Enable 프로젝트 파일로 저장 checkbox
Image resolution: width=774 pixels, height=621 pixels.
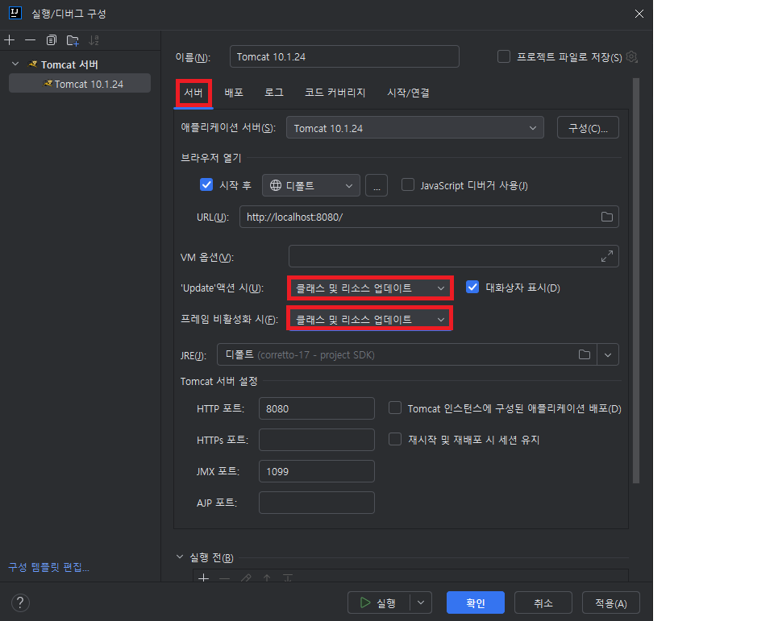click(x=503, y=56)
